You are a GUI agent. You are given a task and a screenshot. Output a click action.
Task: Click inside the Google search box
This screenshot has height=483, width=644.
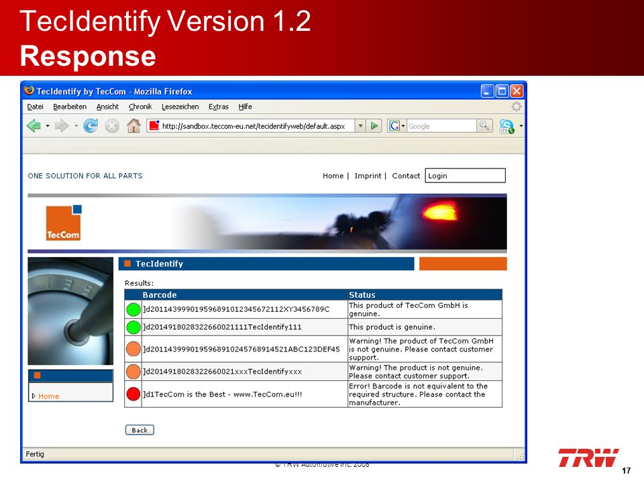pyautogui.click(x=441, y=126)
